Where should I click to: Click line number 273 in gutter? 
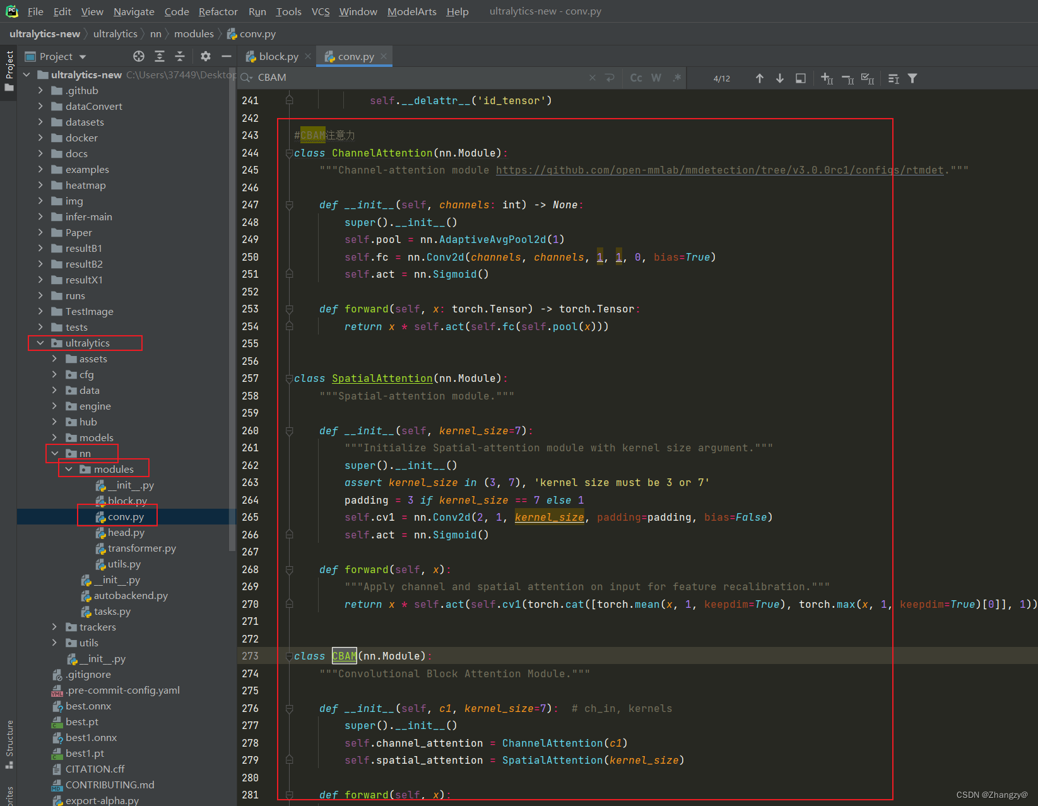tap(250, 656)
